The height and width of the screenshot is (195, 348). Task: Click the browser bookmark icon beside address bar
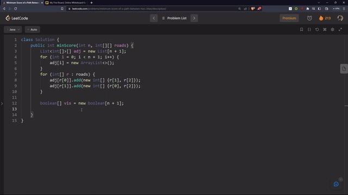[x=62, y=9]
